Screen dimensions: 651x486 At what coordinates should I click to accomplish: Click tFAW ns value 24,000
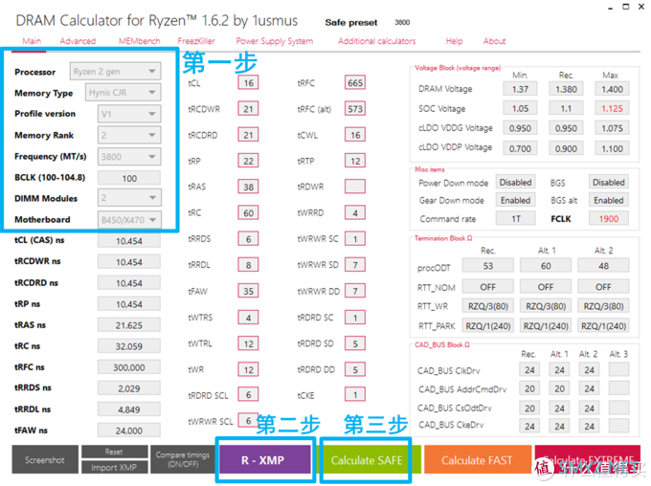coord(129,431)
